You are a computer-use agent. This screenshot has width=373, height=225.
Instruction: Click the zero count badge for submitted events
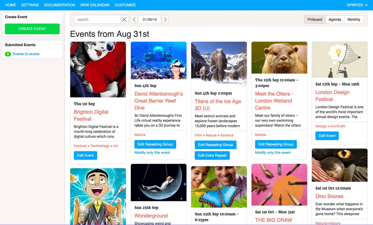point(8,54)
